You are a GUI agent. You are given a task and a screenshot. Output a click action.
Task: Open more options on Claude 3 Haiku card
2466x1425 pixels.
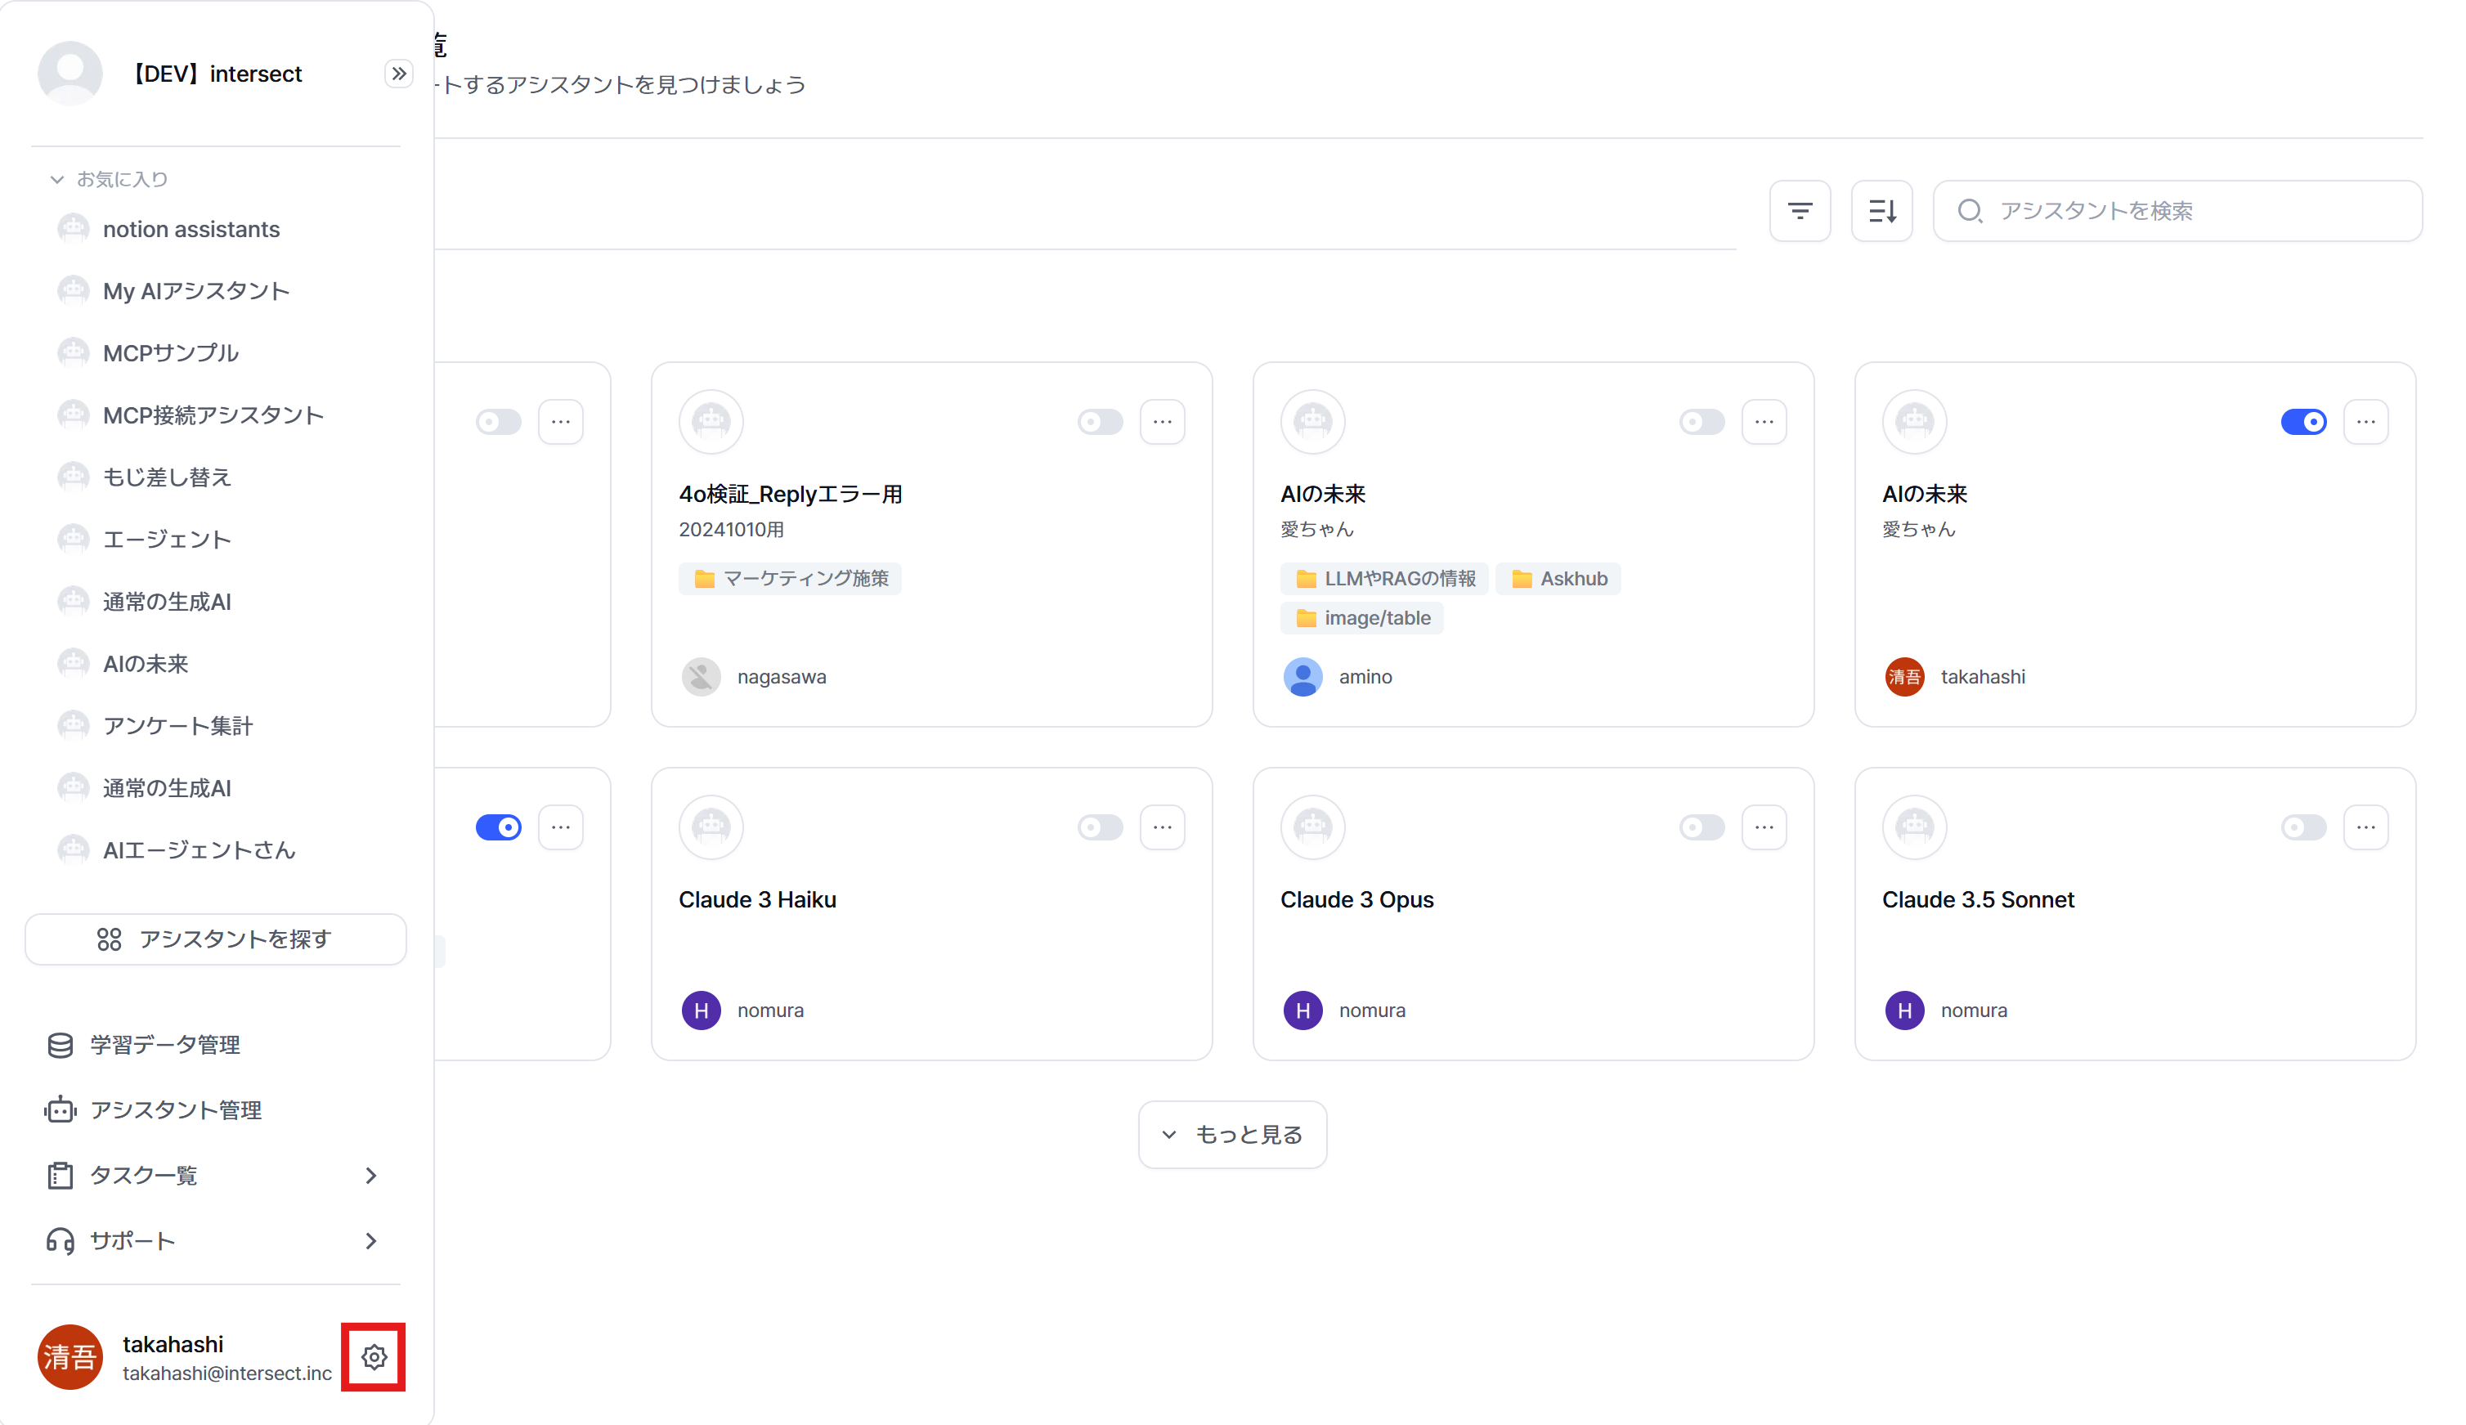1162,827
